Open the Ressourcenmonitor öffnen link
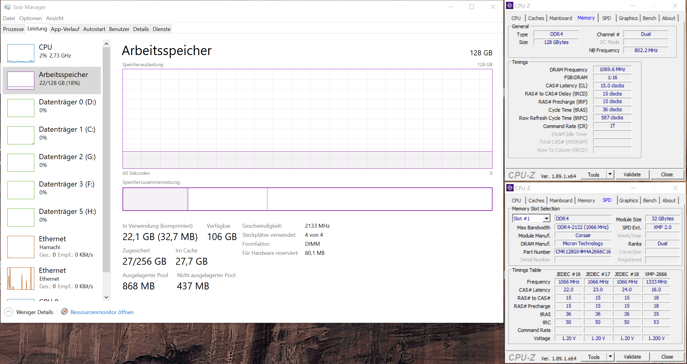 pyautogui.click(x=102, y=312)
